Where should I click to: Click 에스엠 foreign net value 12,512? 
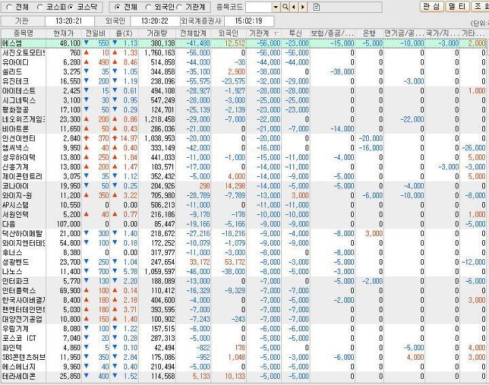pos(235,43)
